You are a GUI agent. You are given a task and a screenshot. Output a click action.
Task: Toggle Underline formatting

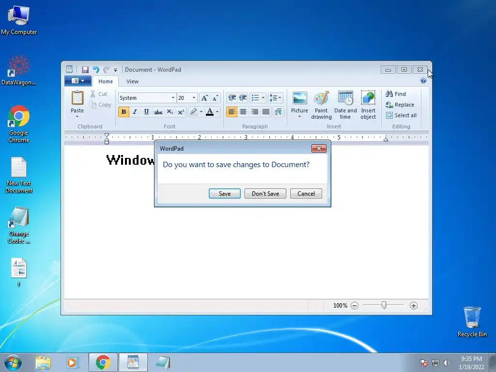[146, 112]
